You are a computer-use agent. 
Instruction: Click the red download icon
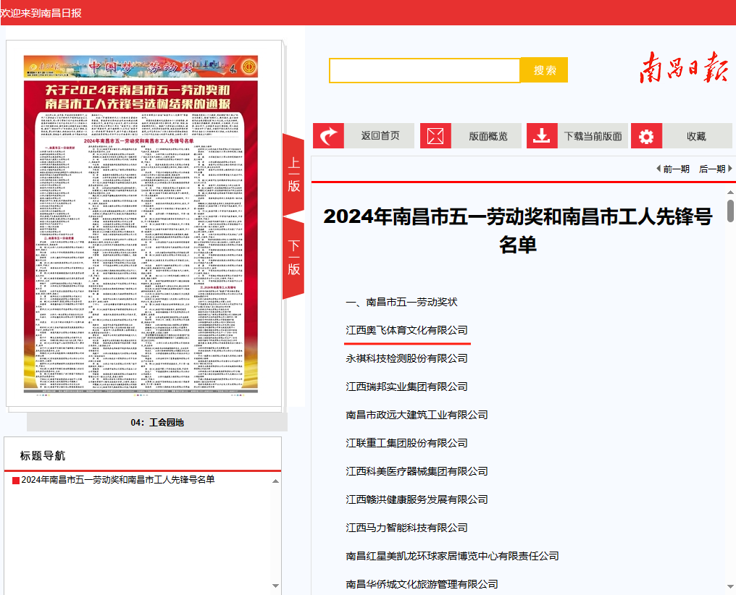pyautogui.click(x=542, y=136)
